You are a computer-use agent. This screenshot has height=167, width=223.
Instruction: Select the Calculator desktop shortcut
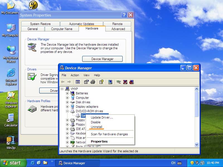click(11, 120)
